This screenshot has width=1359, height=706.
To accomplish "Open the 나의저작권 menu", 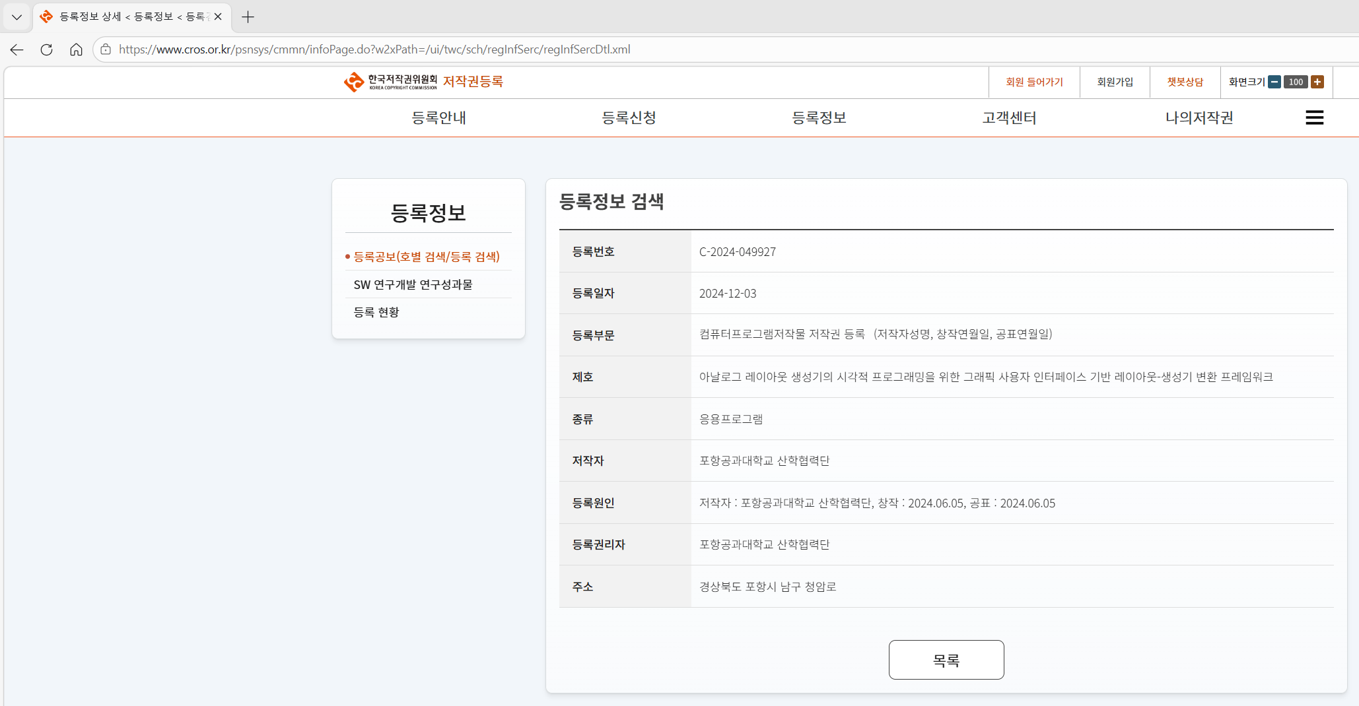I will [1199, 117].
